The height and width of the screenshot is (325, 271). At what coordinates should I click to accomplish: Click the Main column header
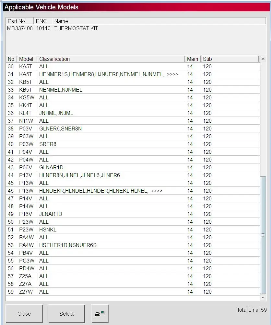193,59
